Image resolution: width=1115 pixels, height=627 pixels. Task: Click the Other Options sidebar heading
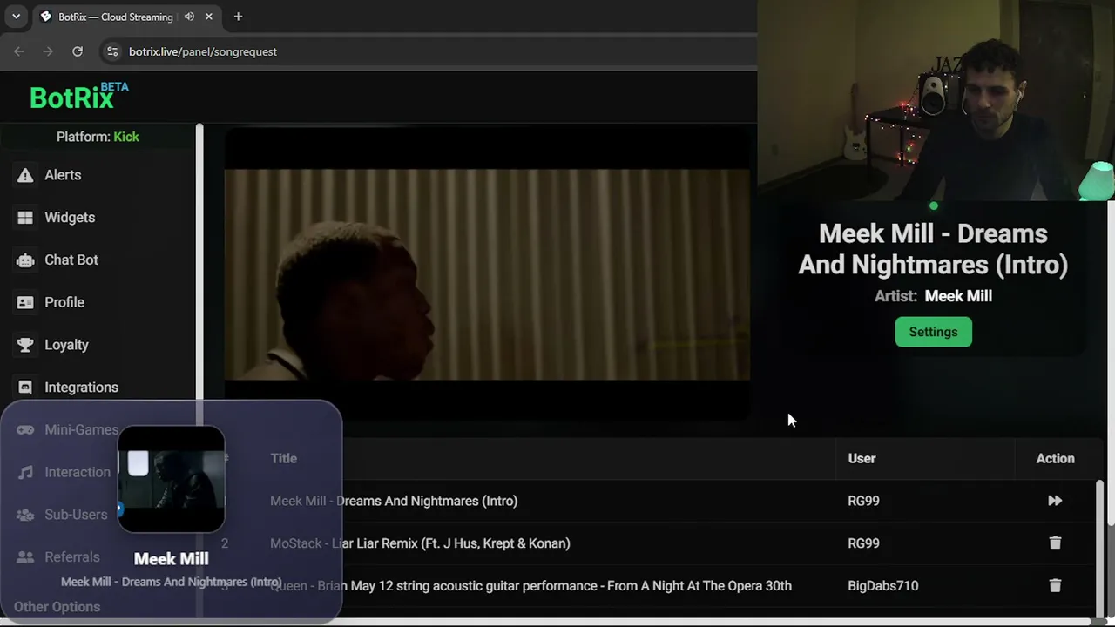pyautogui.click(x=57, y=607)
